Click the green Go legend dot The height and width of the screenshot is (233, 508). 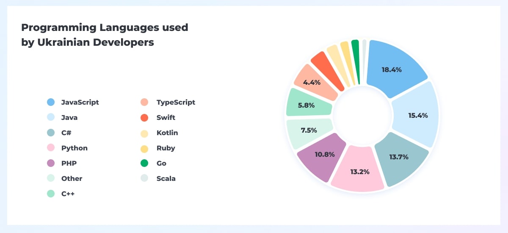pyautogui.click(x=144, y=163)
